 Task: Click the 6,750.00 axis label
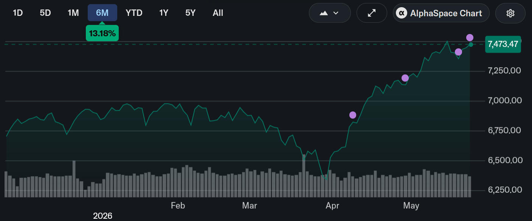505,130
